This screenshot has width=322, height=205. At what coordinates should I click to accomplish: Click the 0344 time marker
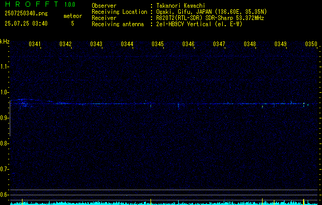tap(127, 44)
